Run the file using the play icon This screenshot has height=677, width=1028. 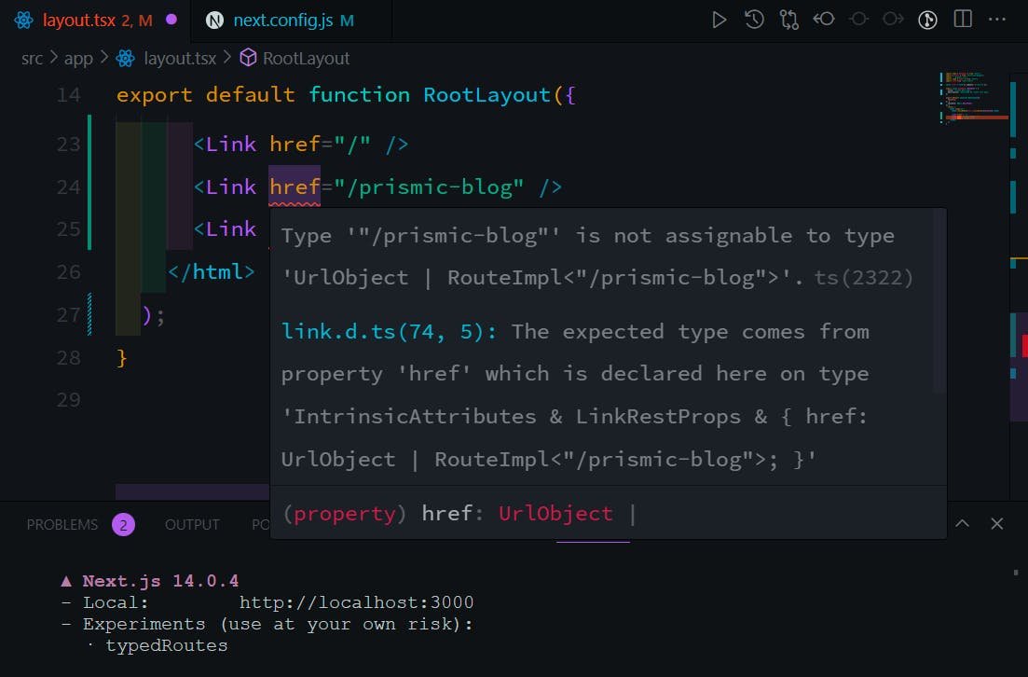(x=719, y=19)
